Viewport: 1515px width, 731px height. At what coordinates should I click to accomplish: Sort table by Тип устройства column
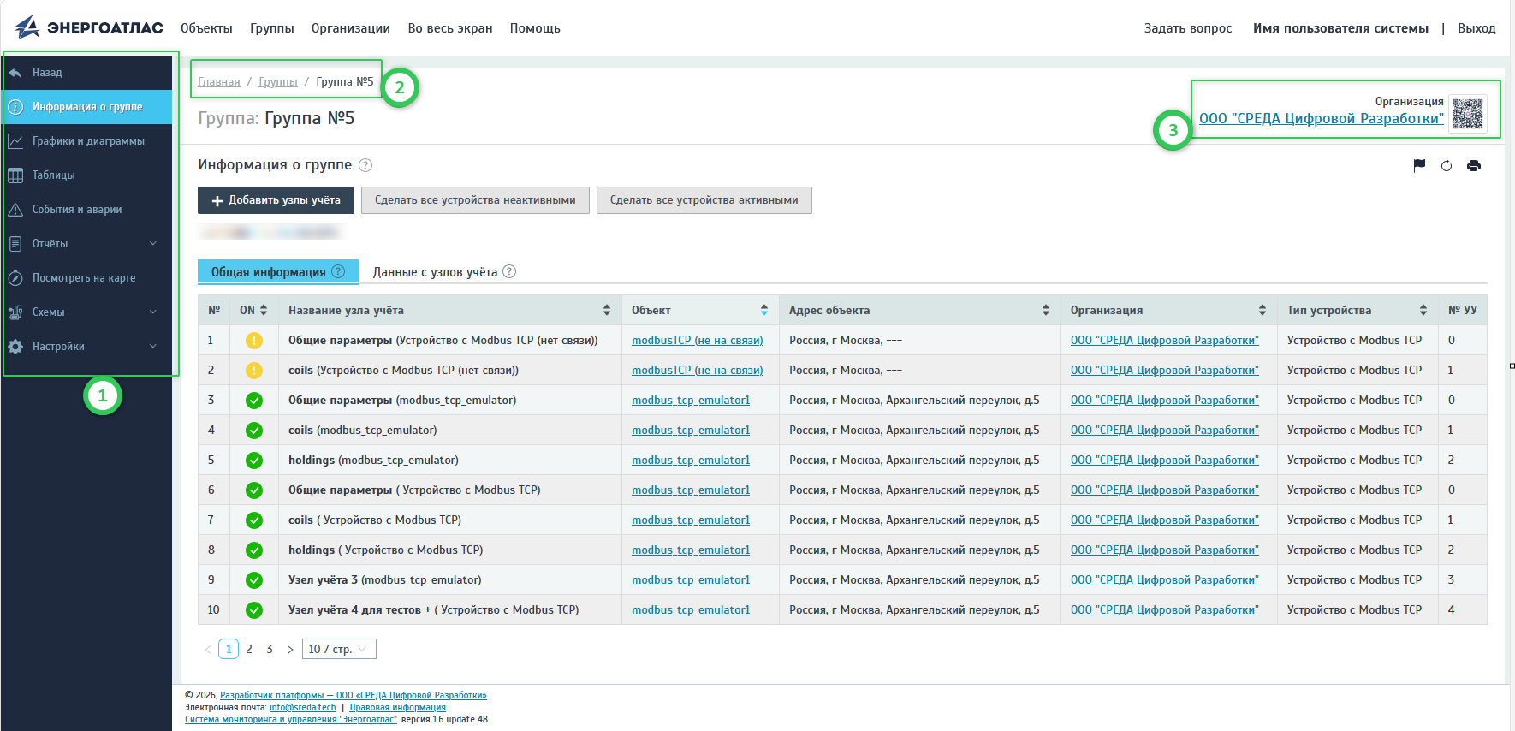[1423, 310]
